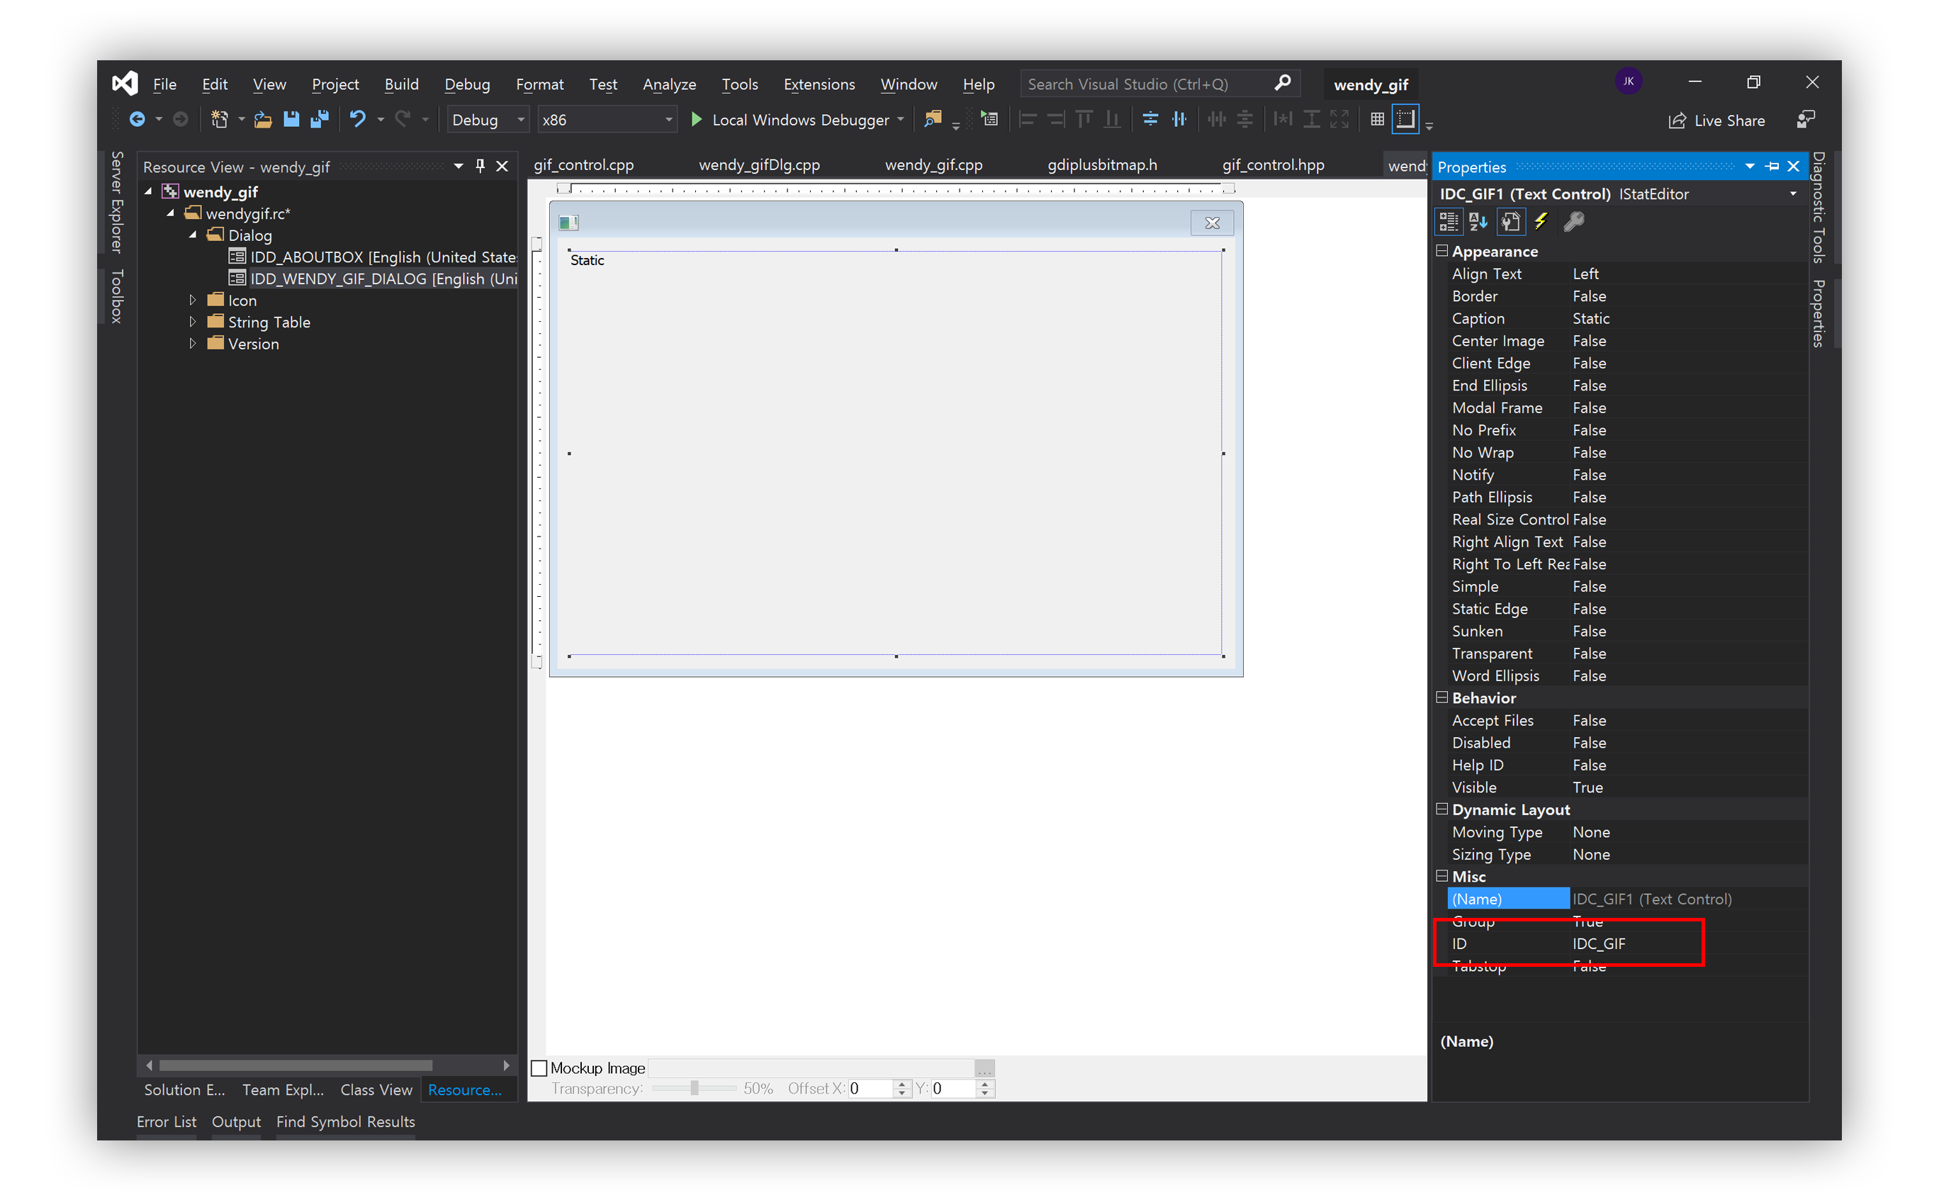Open the Format menu
Viewport: 1939px width, 1200px height.
[x=539, y=84]
